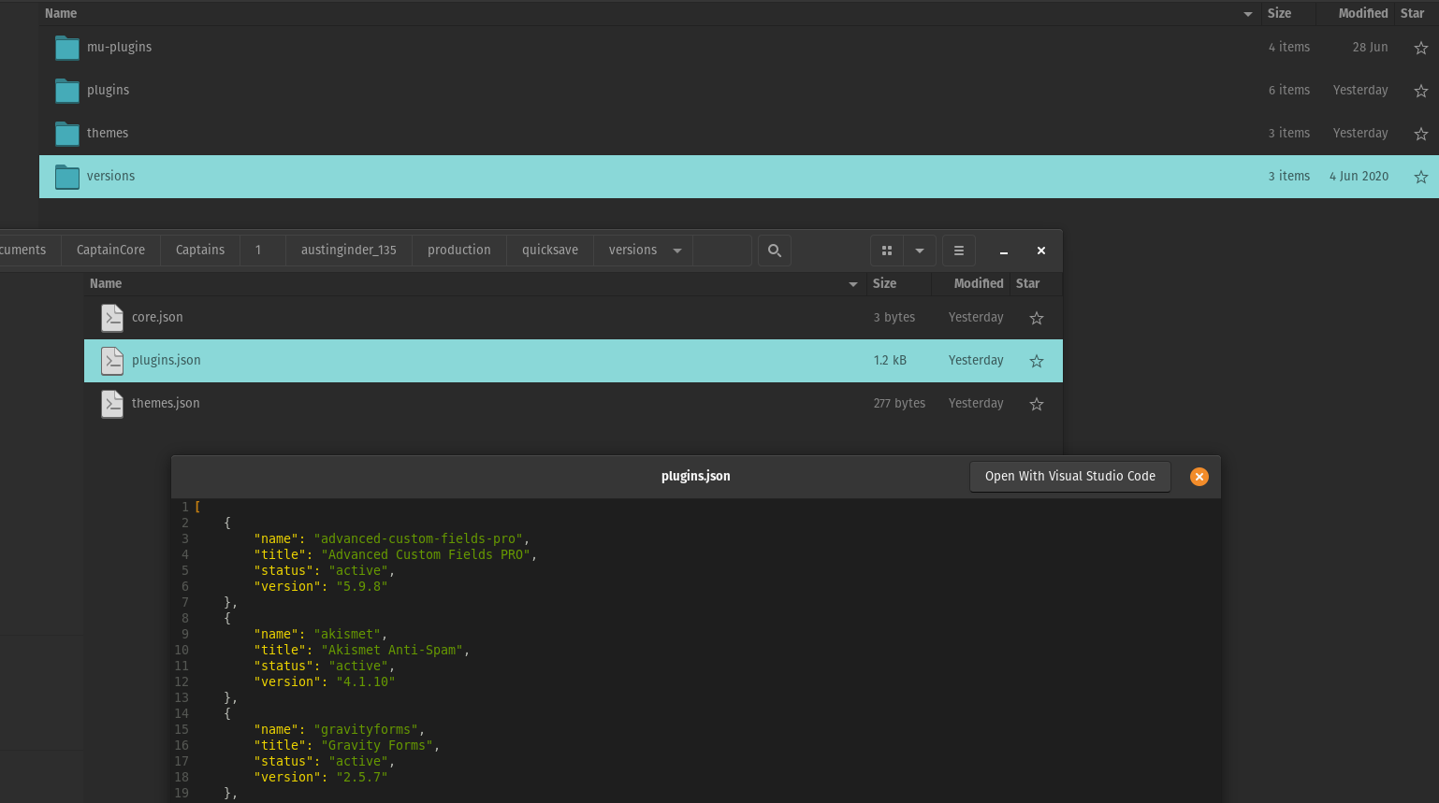Viewport: 1439px width, 803px height.
Task: Toggle Name column sort arrow in lower window
Action: [x=852, y=284]
